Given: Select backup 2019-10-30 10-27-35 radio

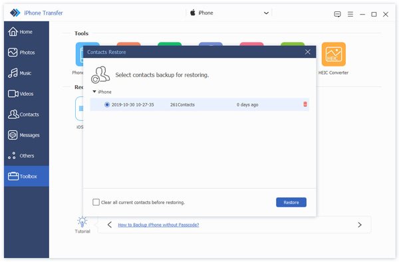Looking at the screenshot, I should [x=107, y=104].
